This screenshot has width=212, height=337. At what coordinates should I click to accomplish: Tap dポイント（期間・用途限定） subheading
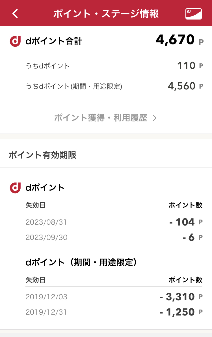81,262
